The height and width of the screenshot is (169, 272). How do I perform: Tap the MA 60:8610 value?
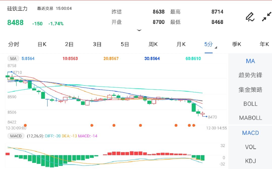tap(193, 59)
